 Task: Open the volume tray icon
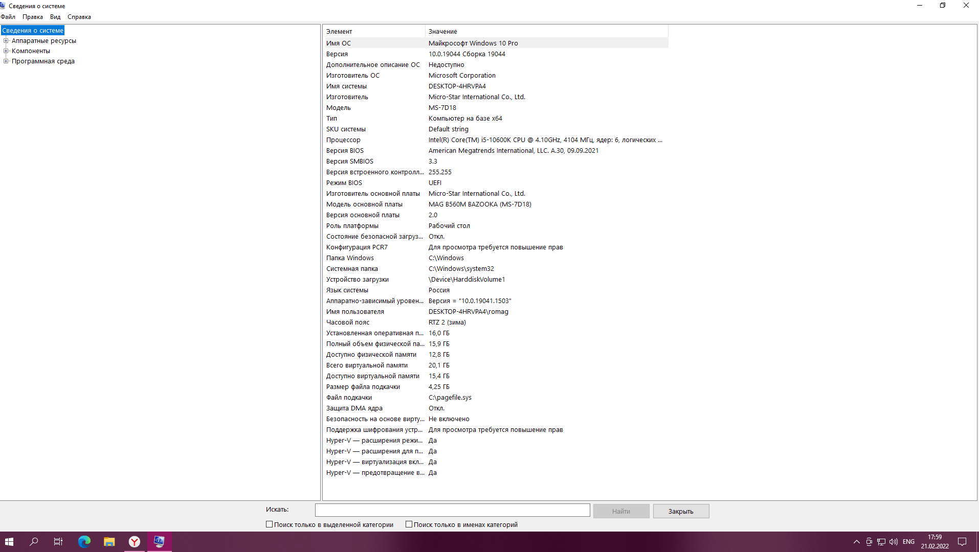click(894, 542)
